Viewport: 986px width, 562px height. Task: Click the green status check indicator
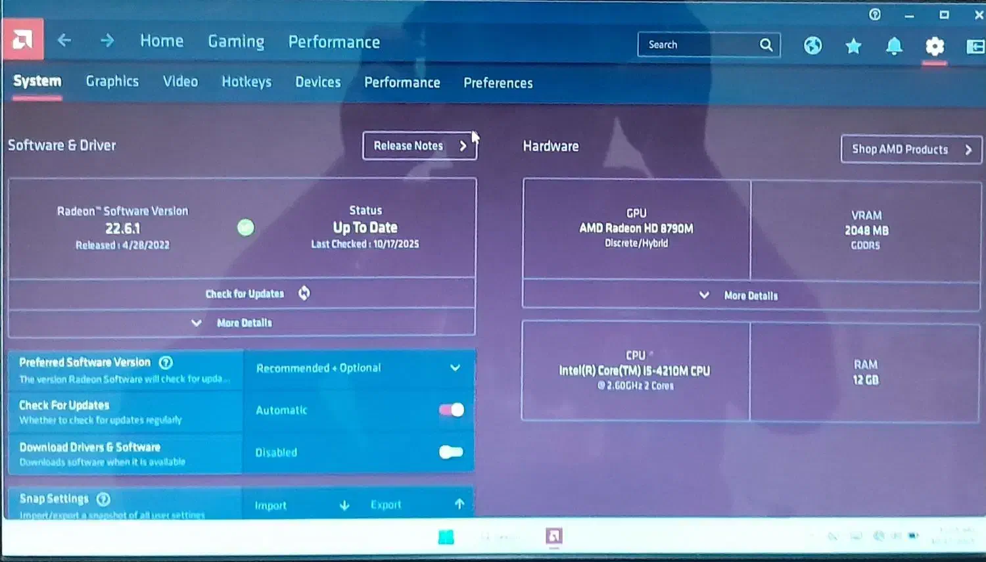(246, 227)
